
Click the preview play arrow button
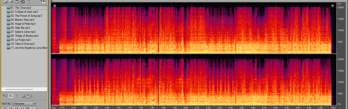point(17,96)
